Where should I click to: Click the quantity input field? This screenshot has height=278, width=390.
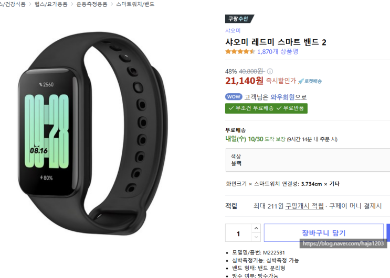tap(238, 233)
